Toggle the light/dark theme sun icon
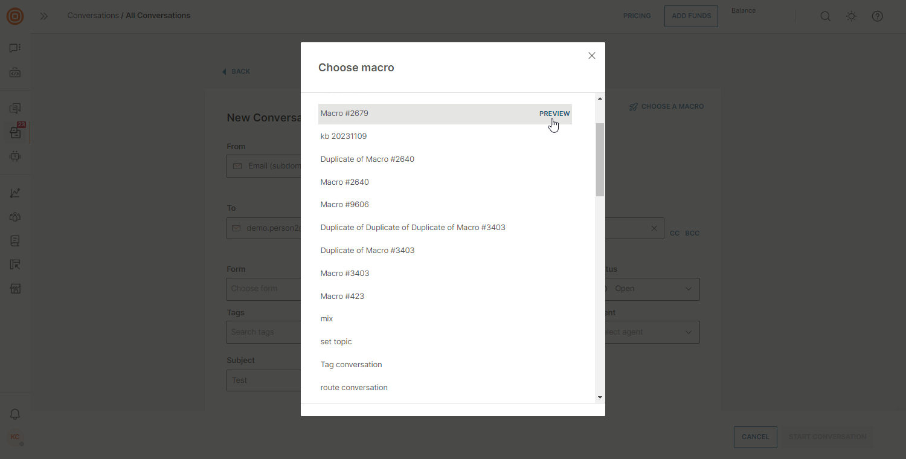The width and height of the screenshot is (906, 459). (852, 16)
